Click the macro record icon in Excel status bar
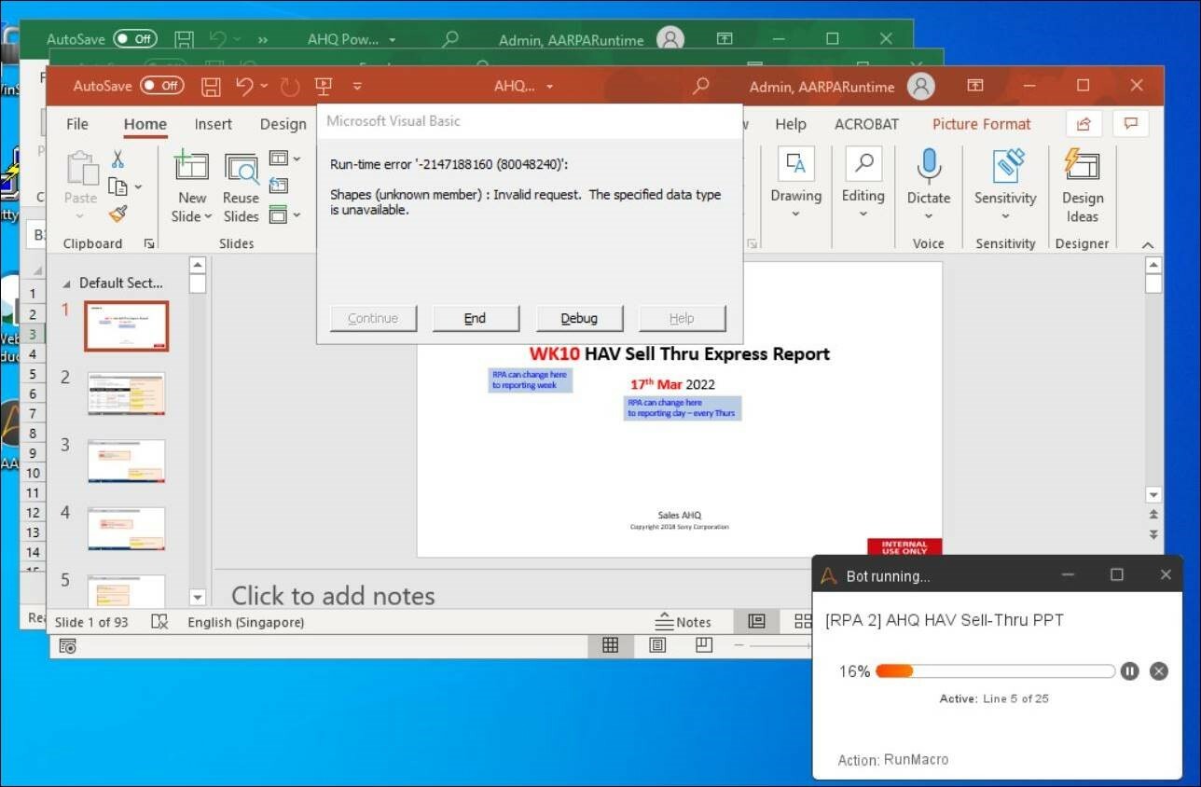Image resolution: width=1201 pixels, height=787 pixels. tap(67, 645)
